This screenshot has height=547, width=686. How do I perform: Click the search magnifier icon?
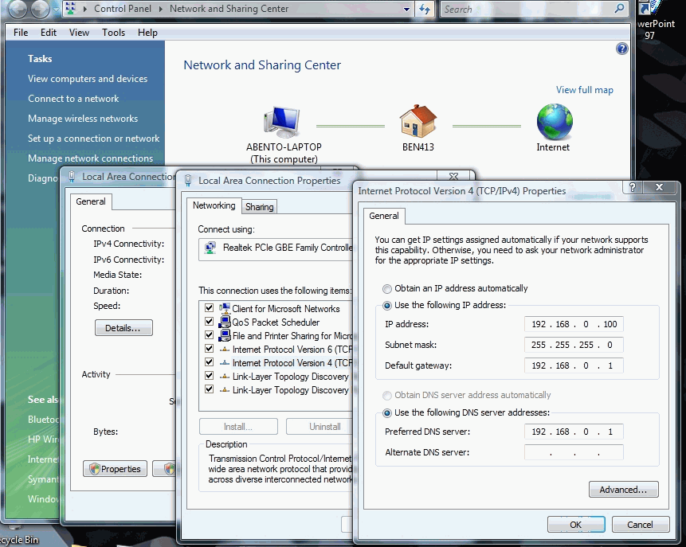pos(619,9)
